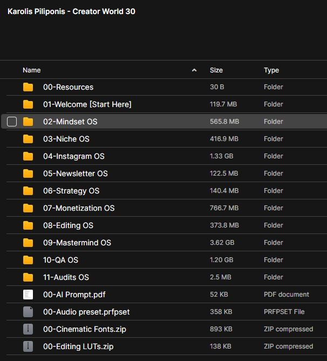Click the 00-Resources folder icon

pos(28,87)
